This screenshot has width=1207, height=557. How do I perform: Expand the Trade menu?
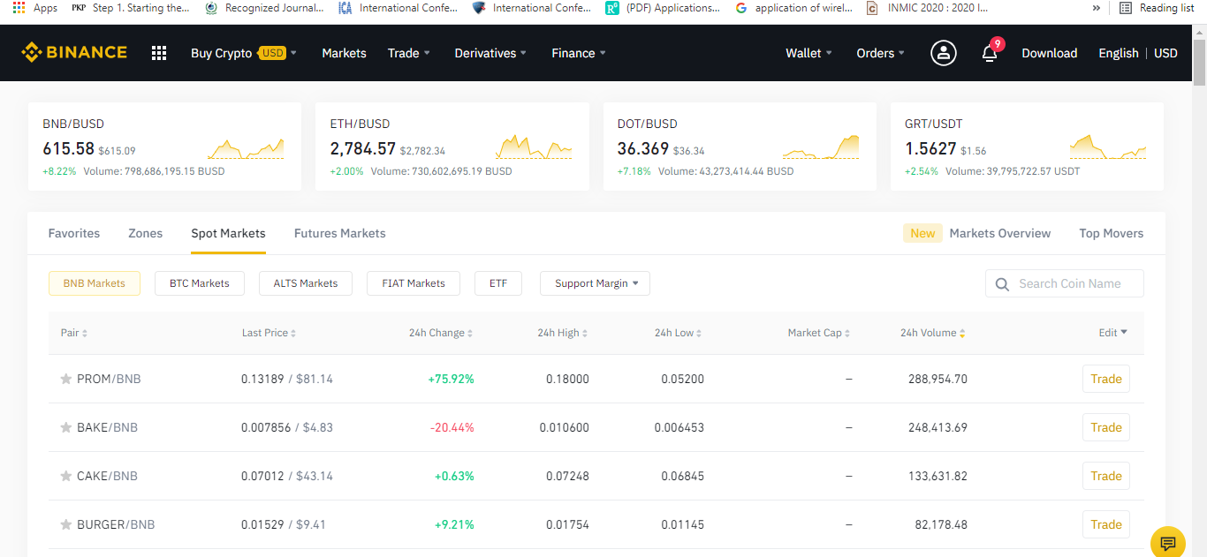(x=409, y=53)
